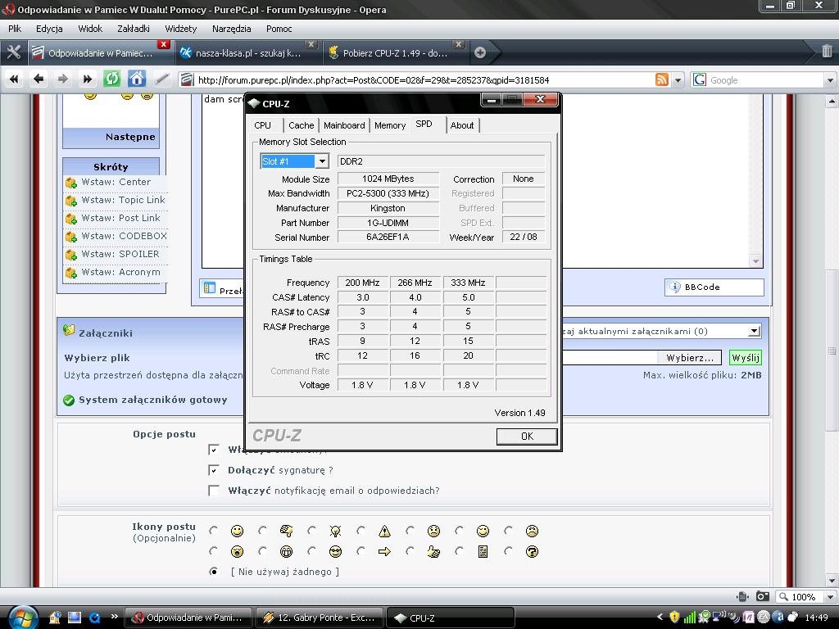Screen dimensions: 839x629
Task: Enable Włączyć notyfikację email checkbox
Action: pyautogui.click(x=214, y=491)
